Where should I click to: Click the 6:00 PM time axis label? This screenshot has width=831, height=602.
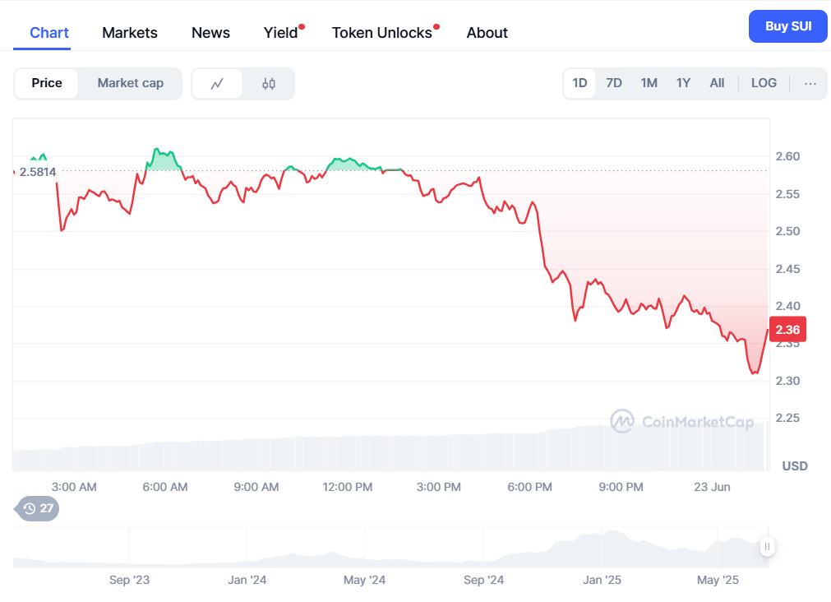coord(529,487)
